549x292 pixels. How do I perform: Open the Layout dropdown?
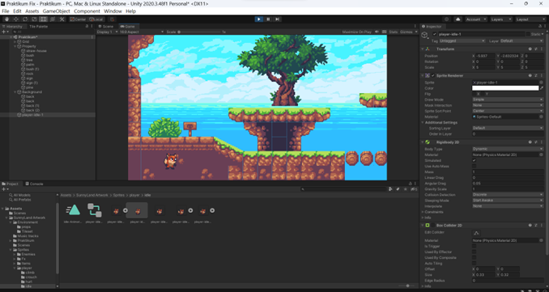tap(531, 19)
